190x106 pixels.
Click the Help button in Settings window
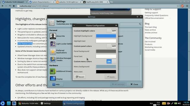click(x=56, y=85)
